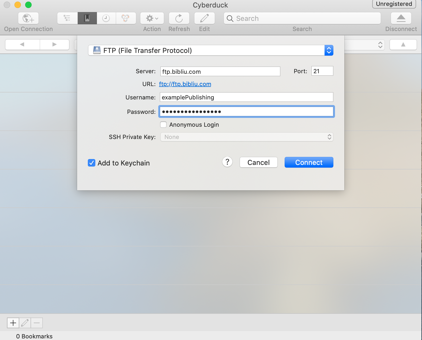Add a bookmark with plus button
The height and width of the screenshot is (340, 422).
pyautogui.click(x=13, y=323)
